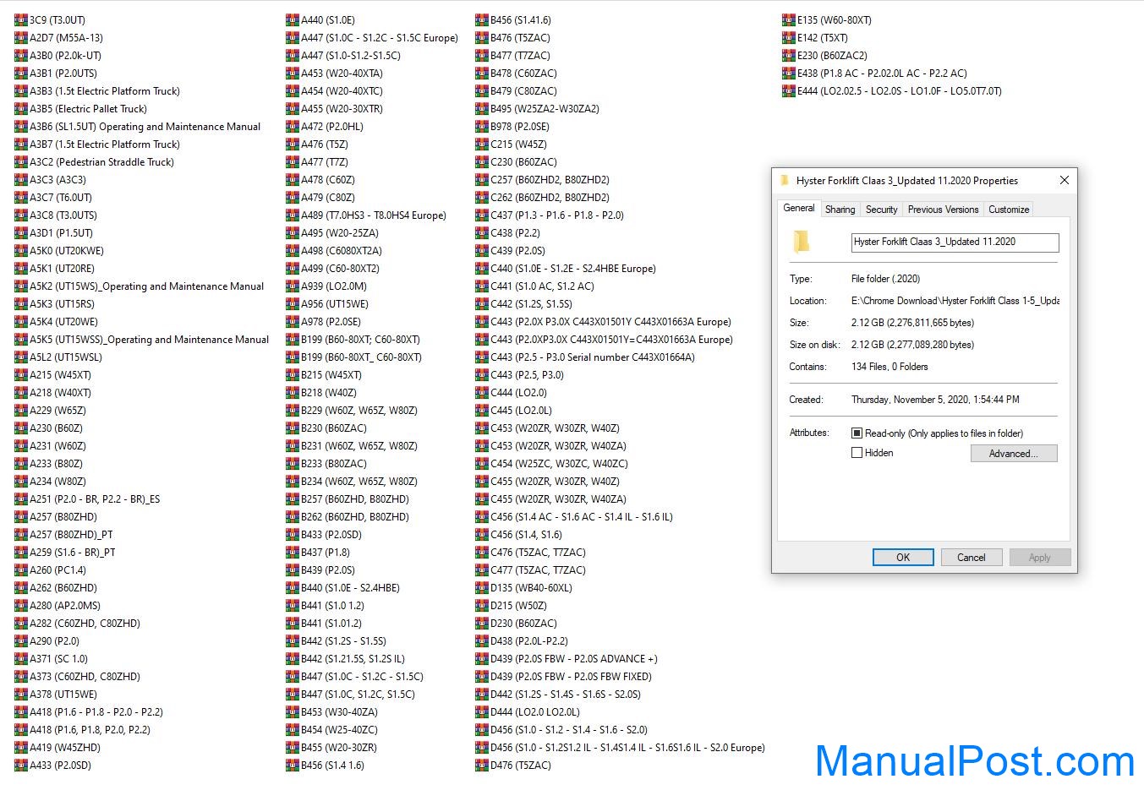The height and width of the screenshot is (790, 1144).
Task: Click the archive icon for A371 (SC 1.0)
Action: point(21,658)
